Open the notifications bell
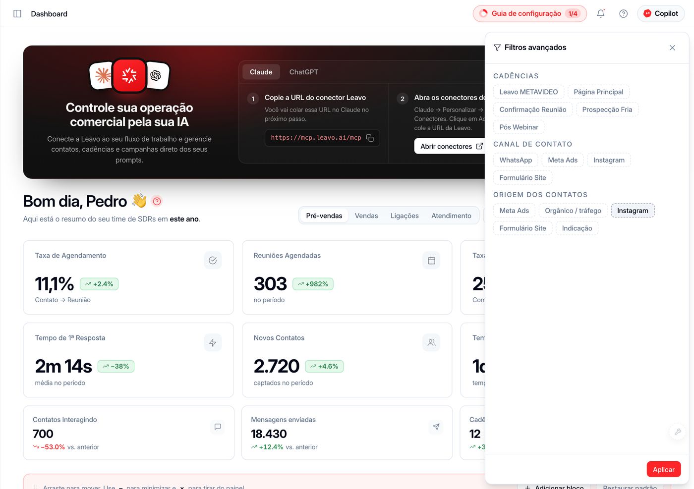Image resolution: width=694 pixels, height=489 pixels. [601, 14]
